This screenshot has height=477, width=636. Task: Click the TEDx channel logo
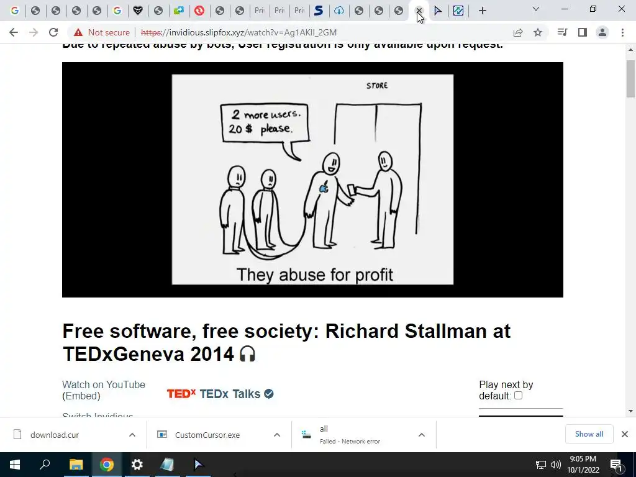[x=181, y=394]
